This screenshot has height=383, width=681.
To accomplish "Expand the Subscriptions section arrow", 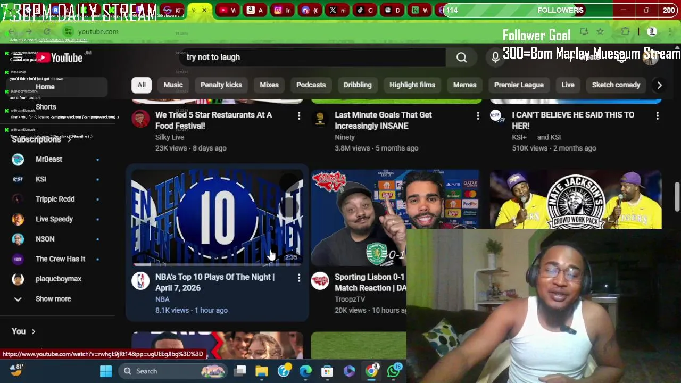I will coord(69,140).
